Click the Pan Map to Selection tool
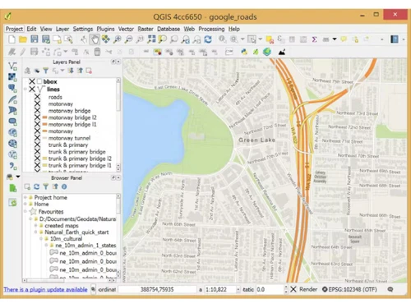This screenshot has width=411, height=308. pos(106,39)
